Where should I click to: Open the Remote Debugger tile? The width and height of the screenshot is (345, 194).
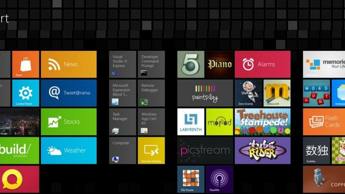[x=151, y=93]
